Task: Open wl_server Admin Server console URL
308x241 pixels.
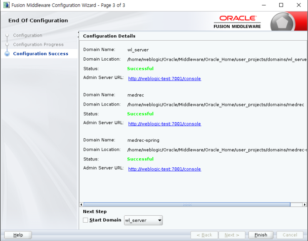Action: [164, 79]
